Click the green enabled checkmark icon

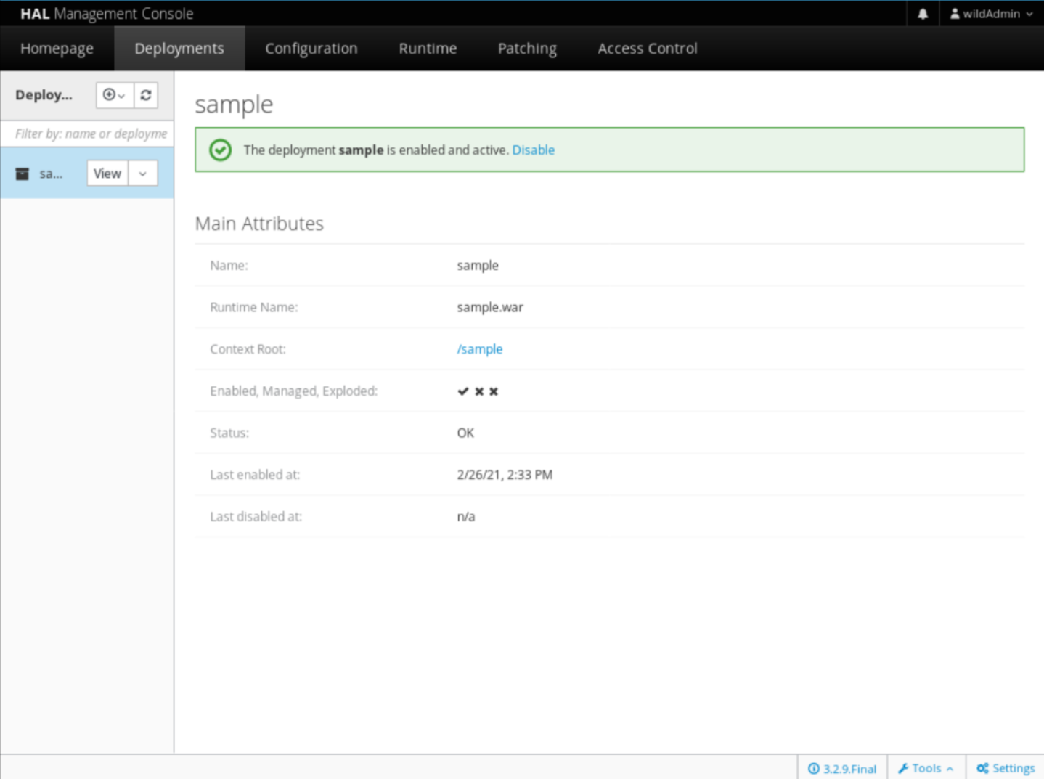click(220, 150)
